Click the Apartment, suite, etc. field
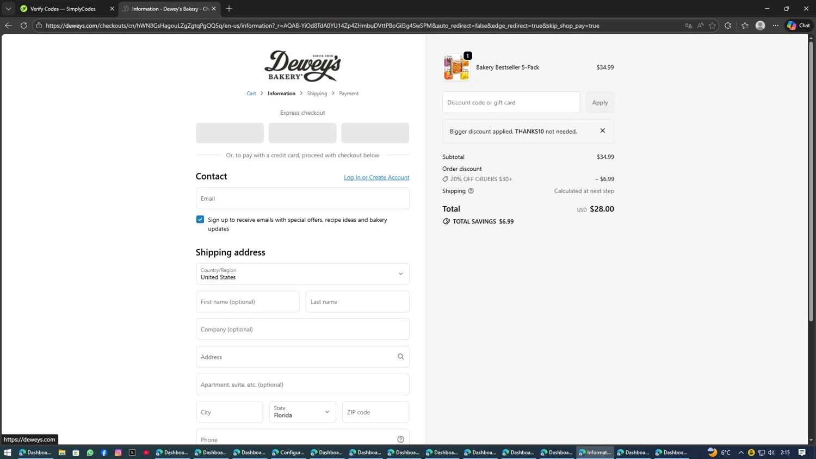The height and width of the screenshot is (459, 816). click(302, 384)
